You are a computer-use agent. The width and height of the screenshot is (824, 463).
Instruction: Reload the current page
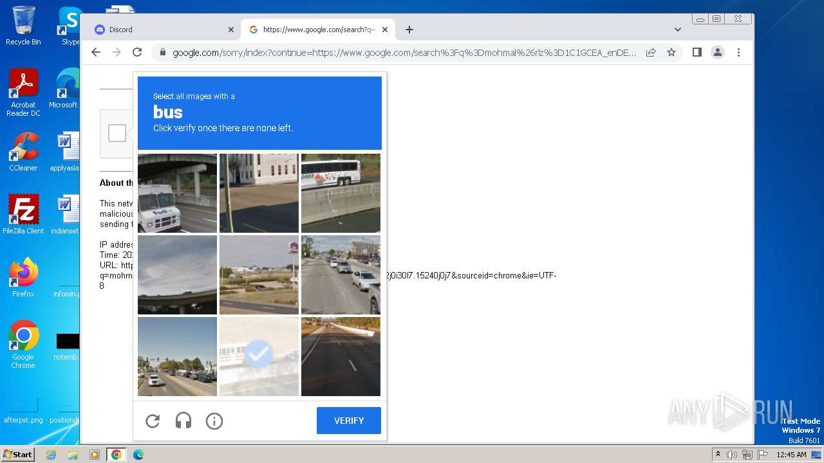tap(137, 53)
